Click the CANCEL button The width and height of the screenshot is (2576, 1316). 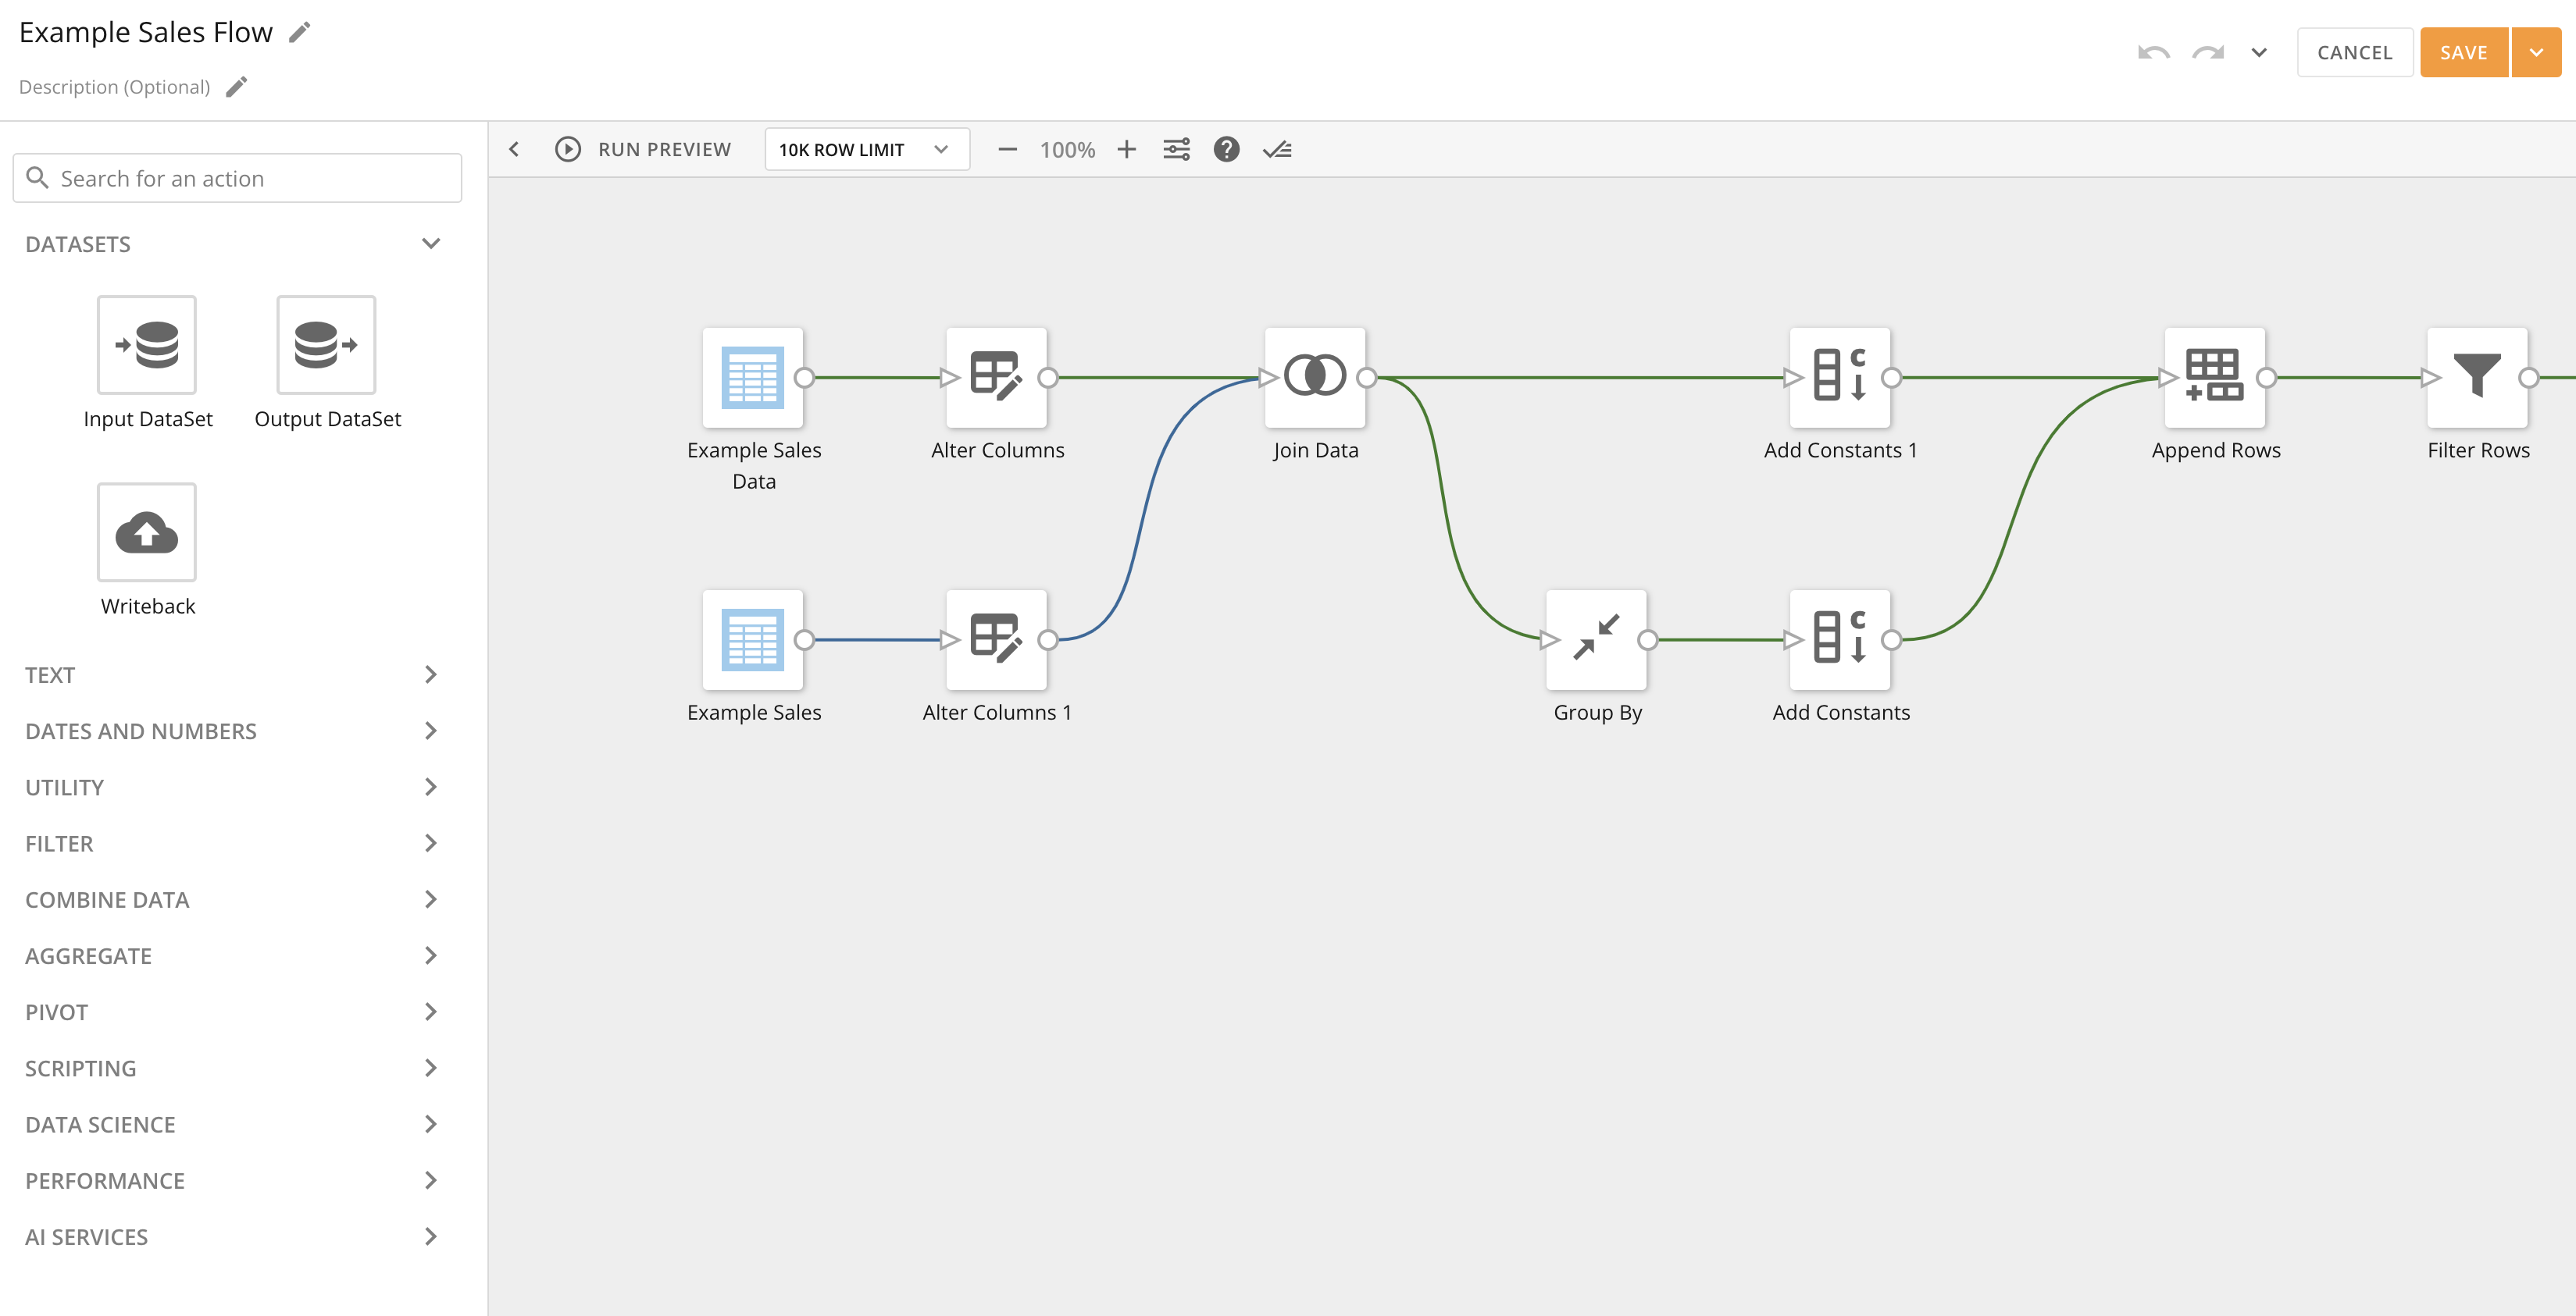point(2354,53)
